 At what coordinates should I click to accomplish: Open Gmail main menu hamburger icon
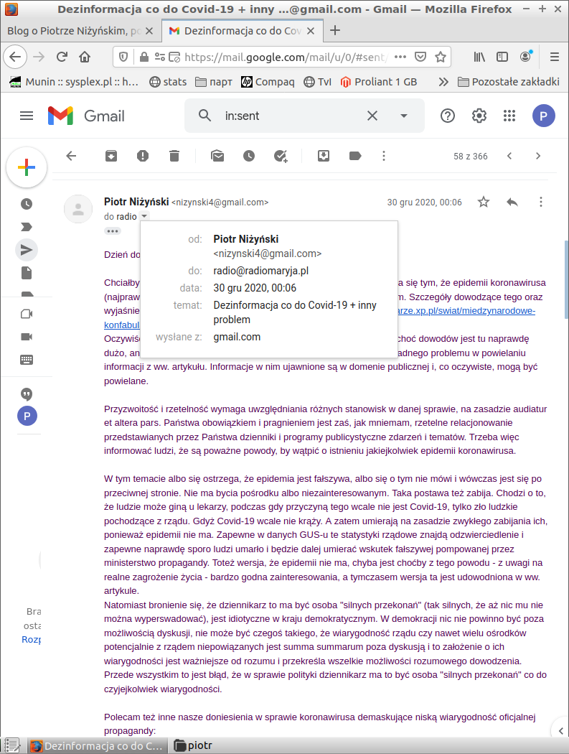point(27,116)
